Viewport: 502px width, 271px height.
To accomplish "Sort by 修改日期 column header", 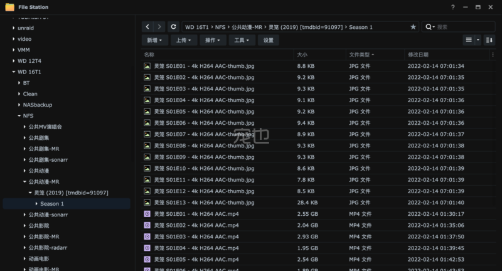I will click(418, 55).
